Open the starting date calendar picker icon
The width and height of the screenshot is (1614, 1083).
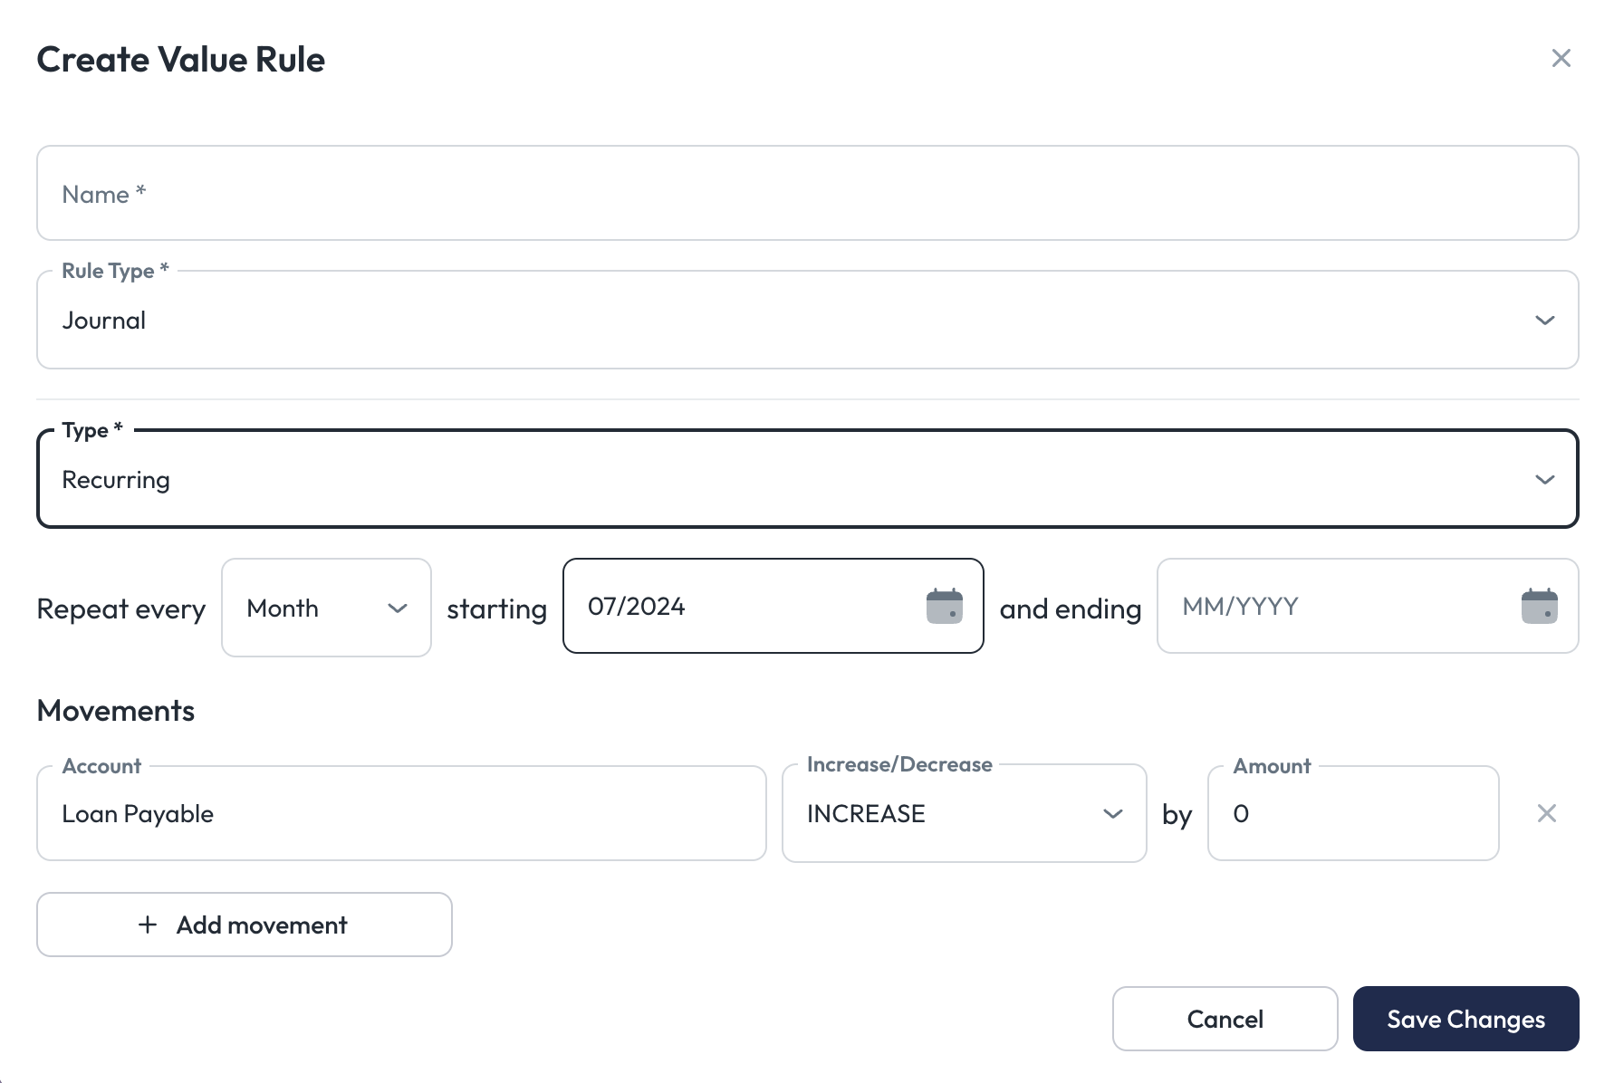(x=944, y=607)
